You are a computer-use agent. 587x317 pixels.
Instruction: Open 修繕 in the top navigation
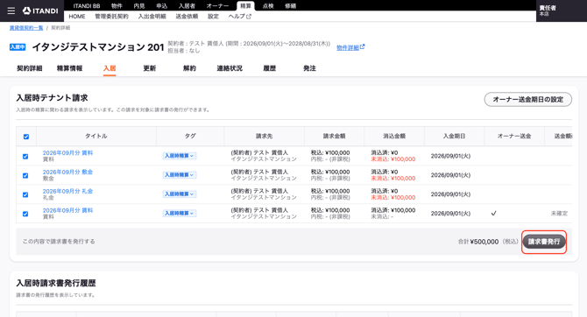pos(291,5)
